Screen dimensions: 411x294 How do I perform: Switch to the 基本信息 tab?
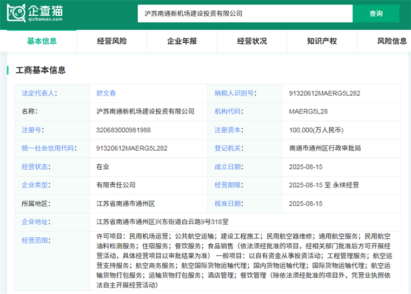(42, 41)
